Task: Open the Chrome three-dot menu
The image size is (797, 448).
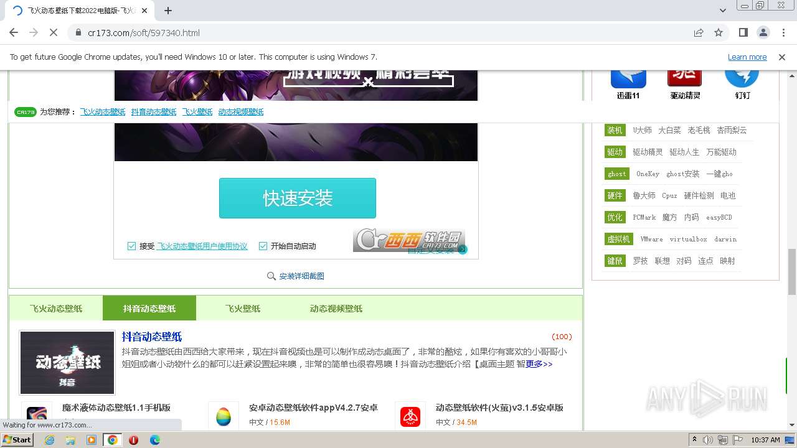Action: [x=783, y=32]
